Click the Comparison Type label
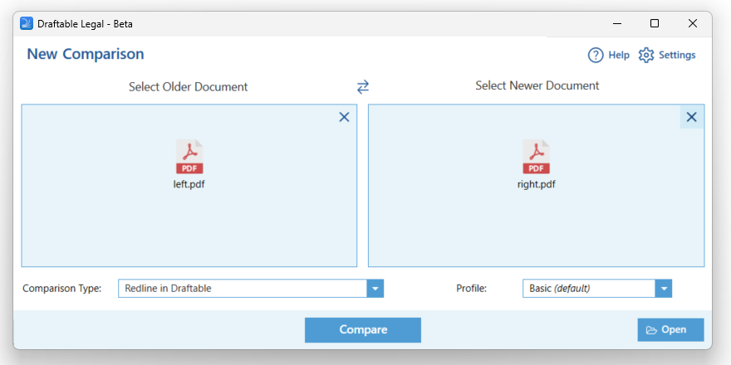The width and height of the screenshot is (731, 365). pyautogui.click(x=61, y=289)
